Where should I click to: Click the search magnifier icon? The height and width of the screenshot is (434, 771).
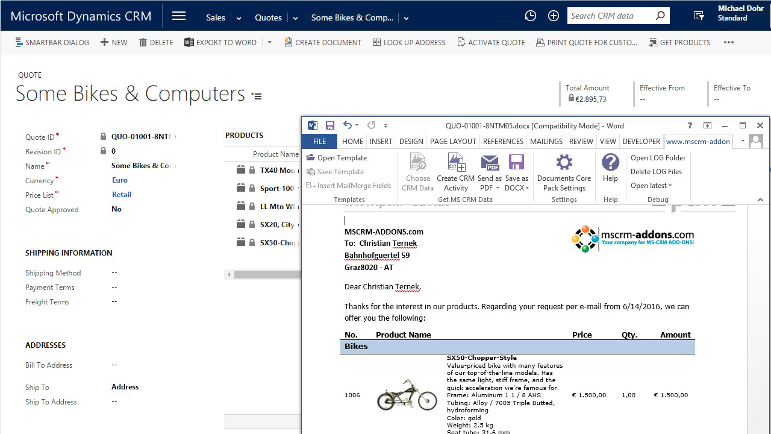[x=660, y=16]
